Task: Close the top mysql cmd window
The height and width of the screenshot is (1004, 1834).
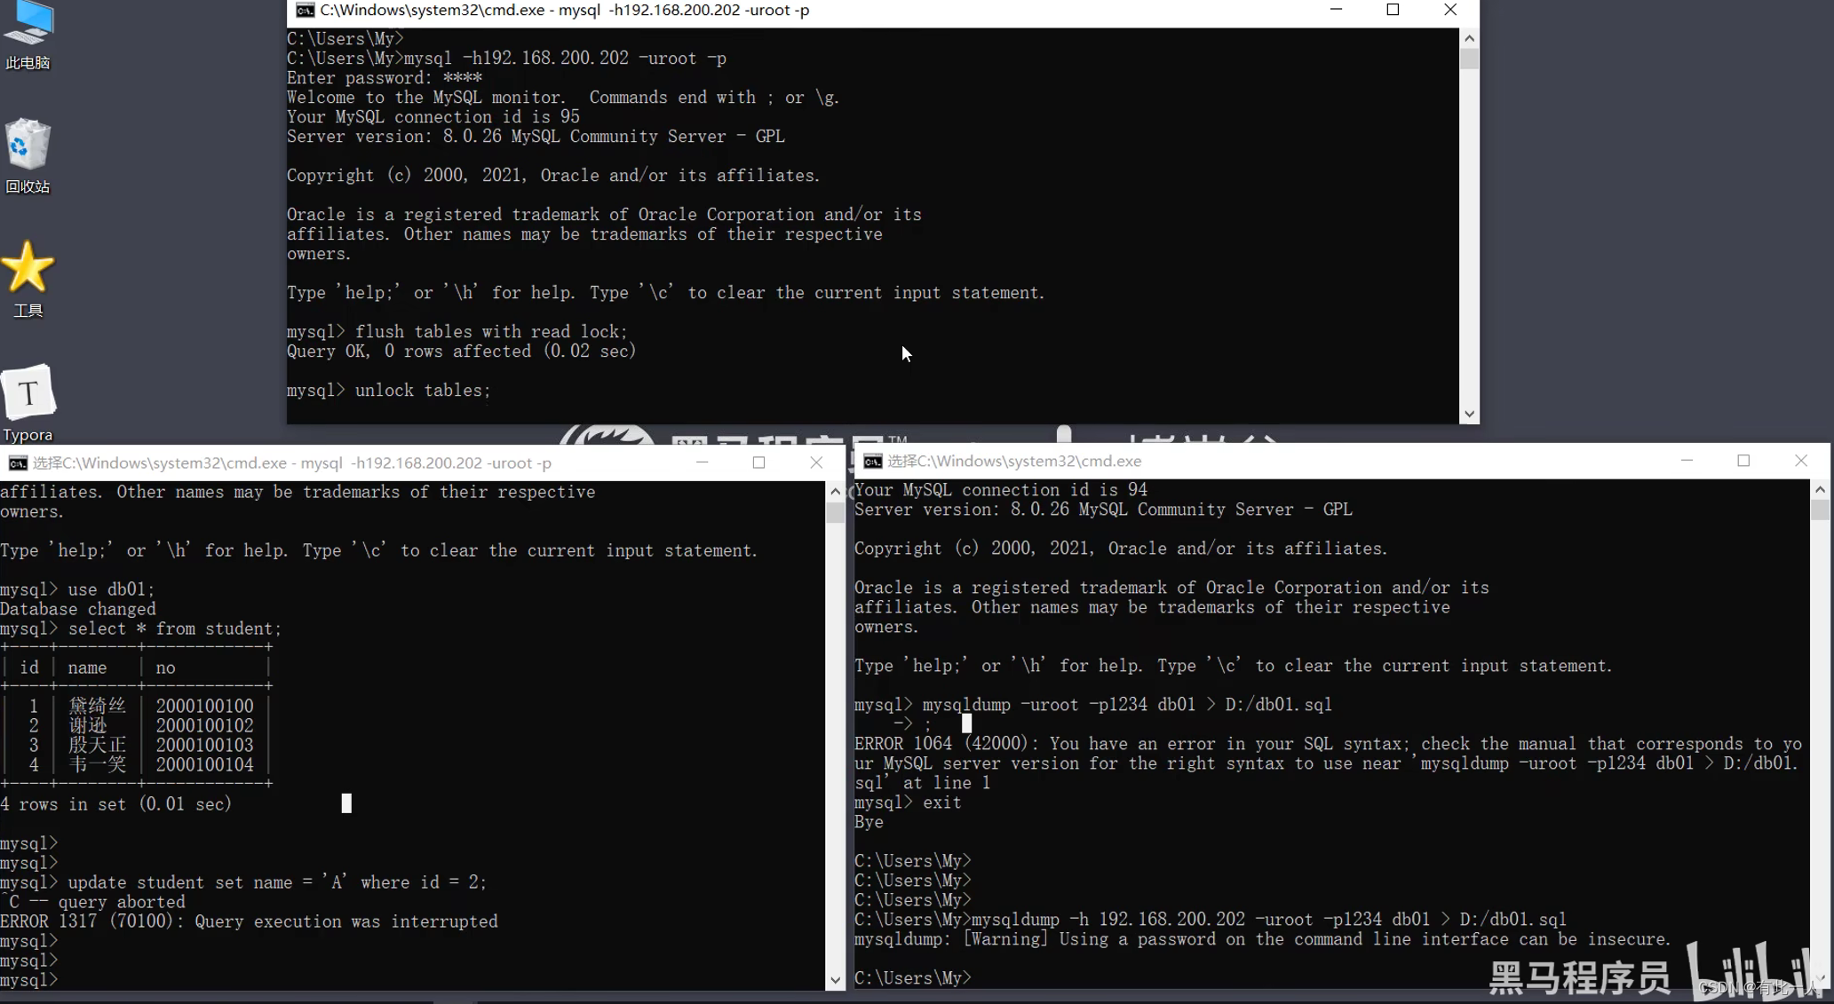Action: 1450,10
